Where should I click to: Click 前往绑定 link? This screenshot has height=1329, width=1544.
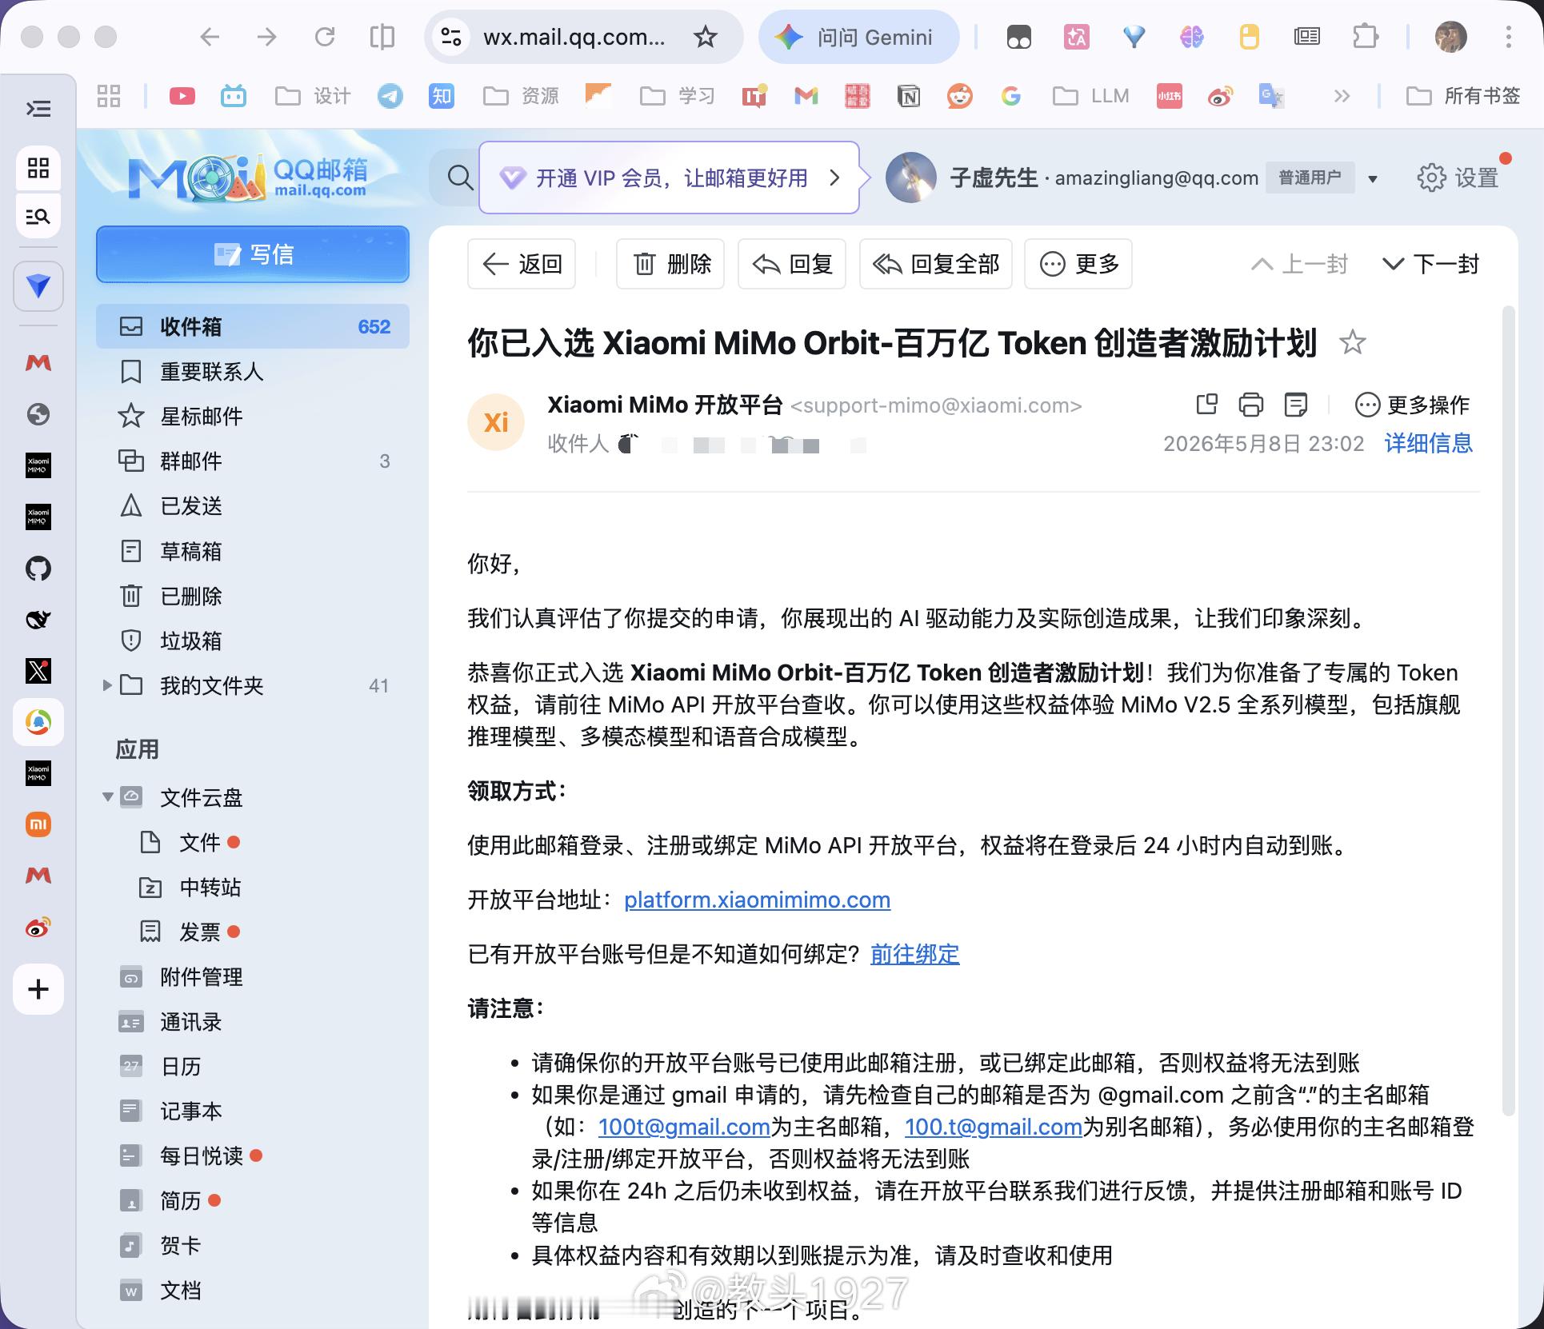coord(914,954)
